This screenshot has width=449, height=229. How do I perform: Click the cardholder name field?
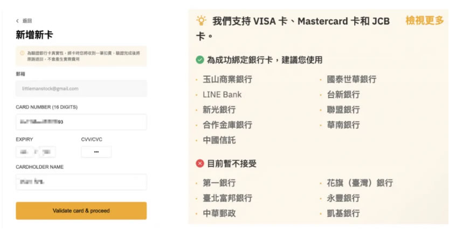81,182
